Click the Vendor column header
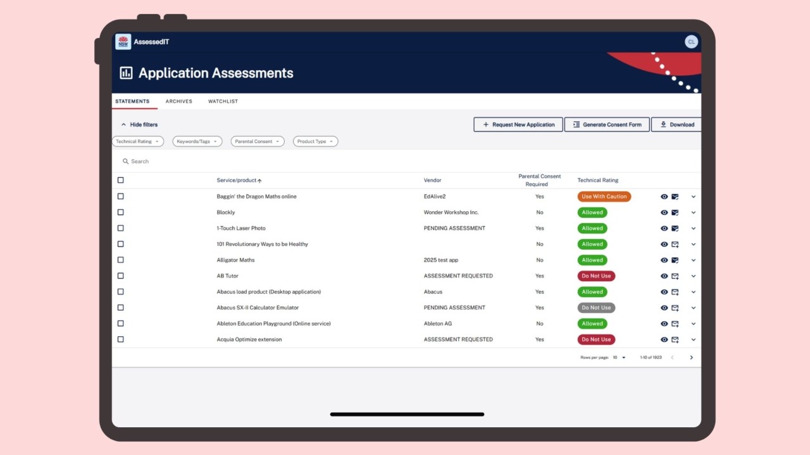 433,180
